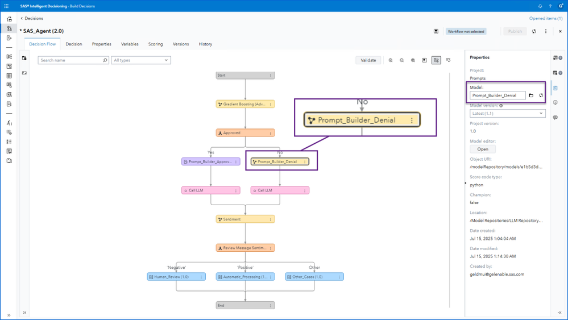Image resolution: width=568 pixels, height=320 pixels.
Task: Click the Model name input field
Action: click(x=497, y=95)
